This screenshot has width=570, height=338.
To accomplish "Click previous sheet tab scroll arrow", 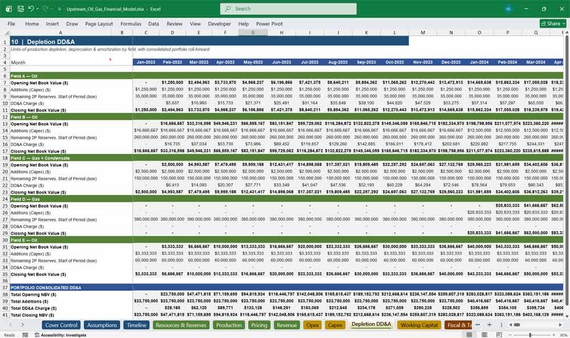I will (x=10, y=325).
